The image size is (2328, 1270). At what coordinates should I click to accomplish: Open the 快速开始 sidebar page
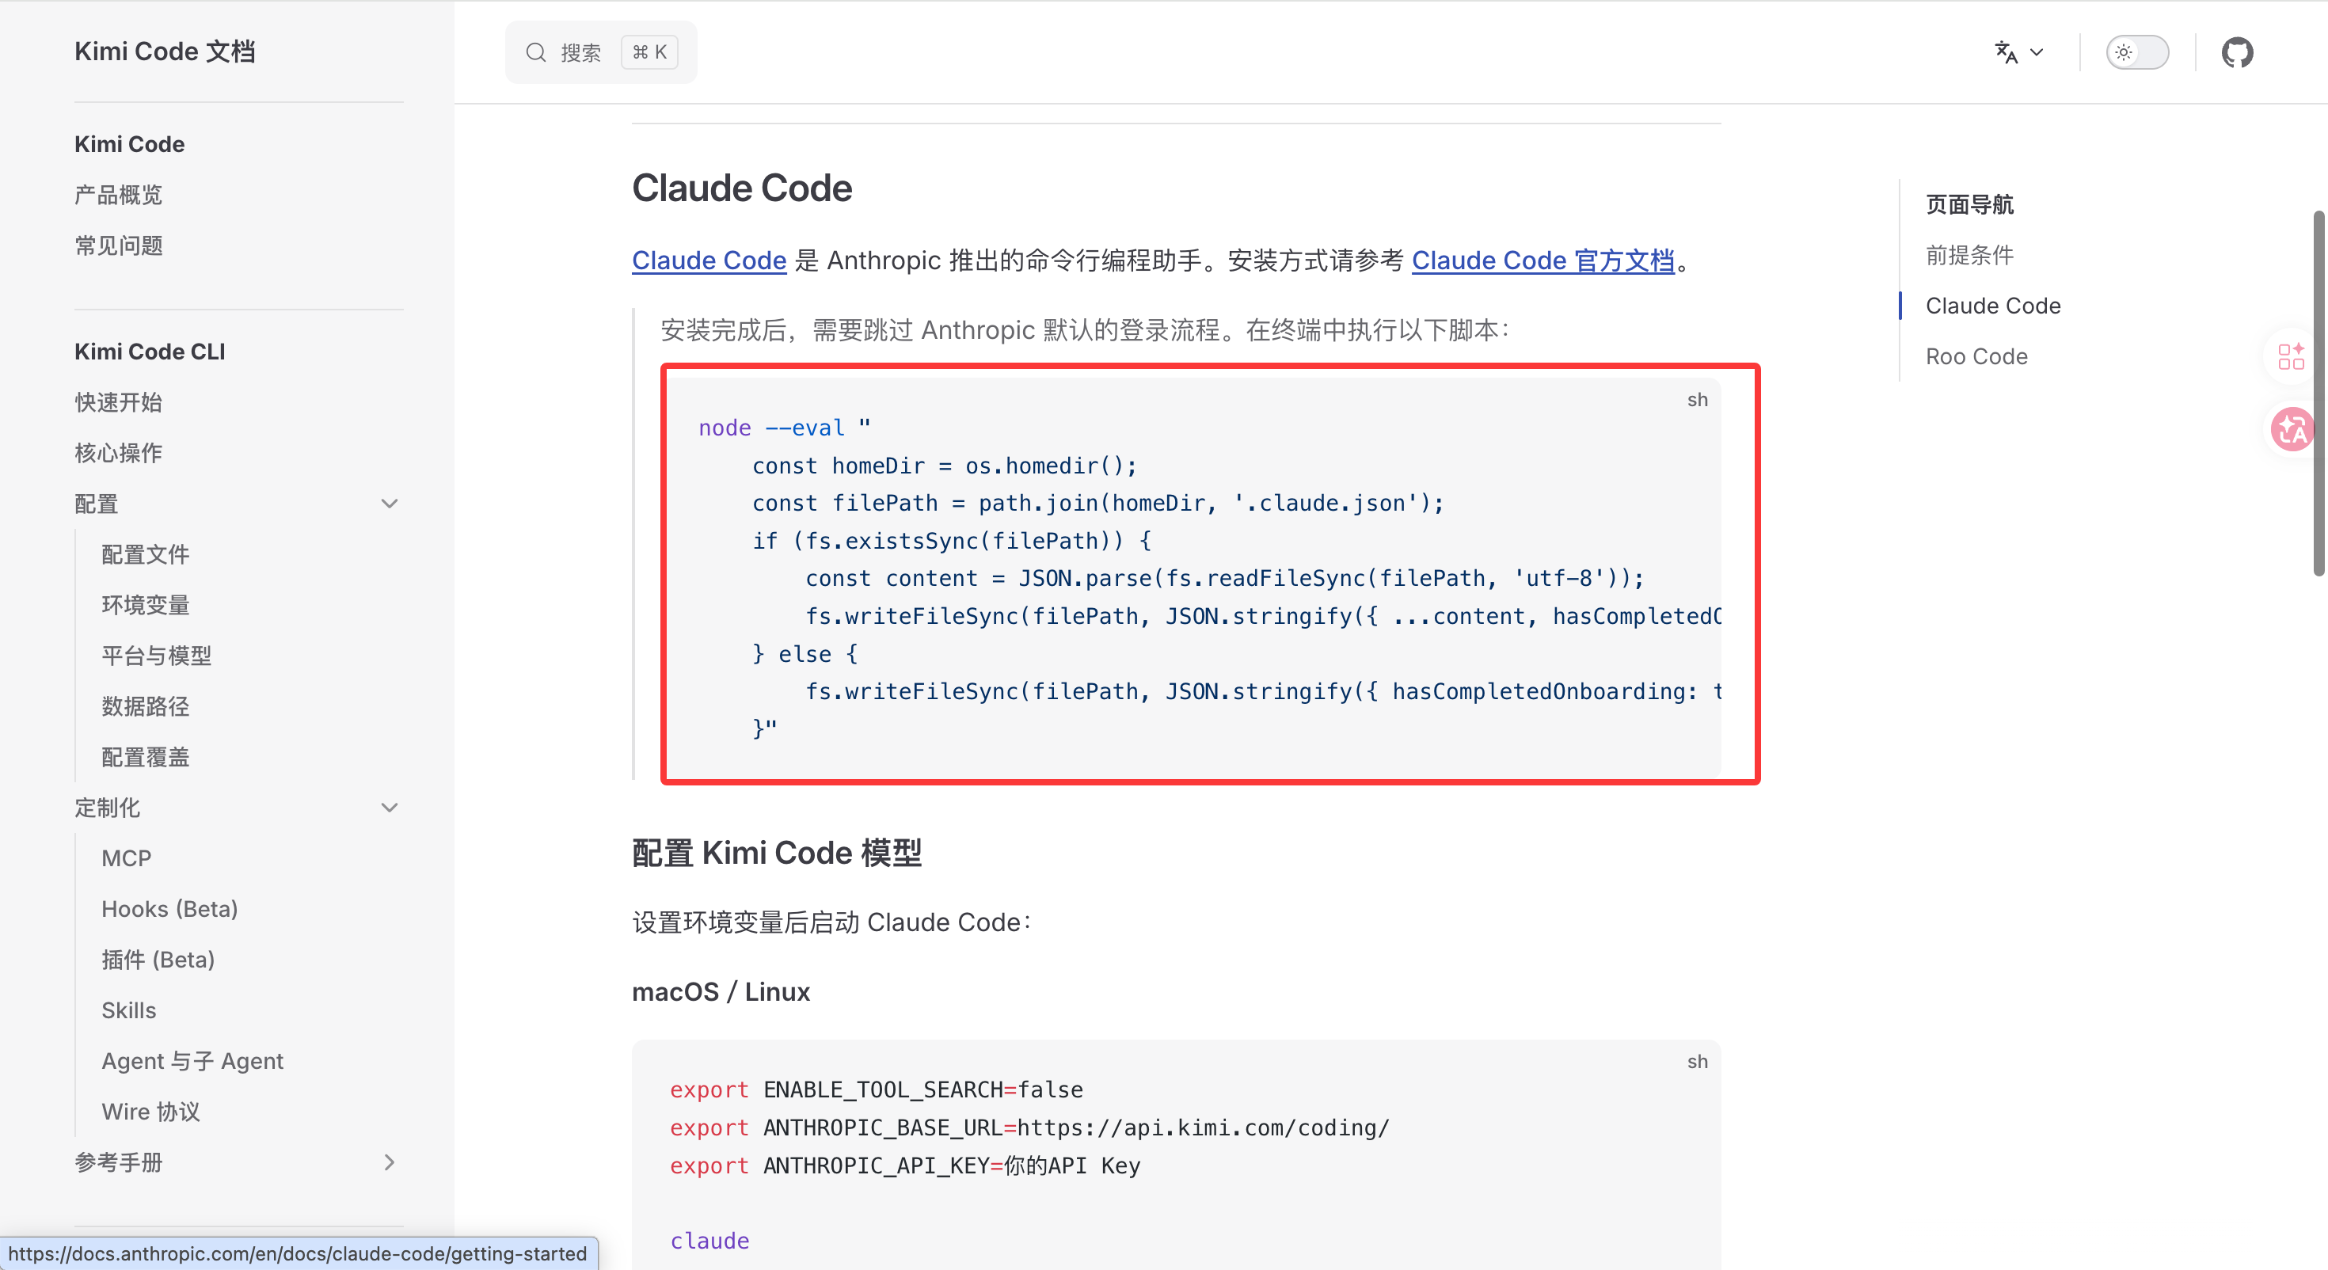119,402
